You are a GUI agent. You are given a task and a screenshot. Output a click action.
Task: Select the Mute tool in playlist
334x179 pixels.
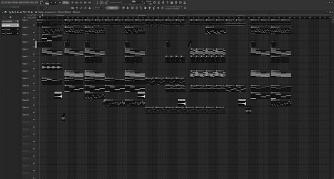[x=18, y=12]
